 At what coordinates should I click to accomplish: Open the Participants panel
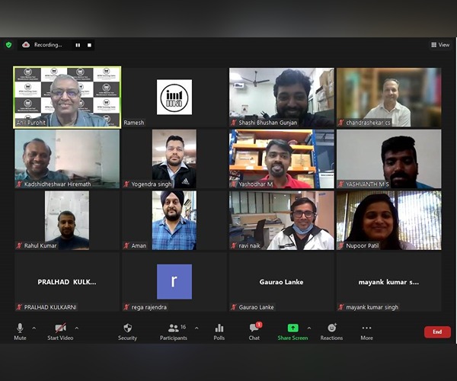(174, 328)
